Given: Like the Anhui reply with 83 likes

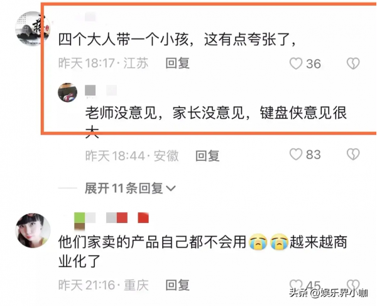Looking at the screenshot, I should coord(296,155).
